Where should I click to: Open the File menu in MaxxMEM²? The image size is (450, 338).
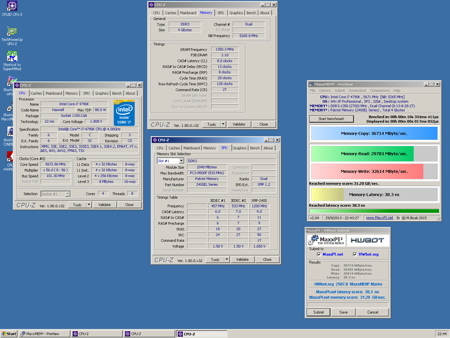312,91
